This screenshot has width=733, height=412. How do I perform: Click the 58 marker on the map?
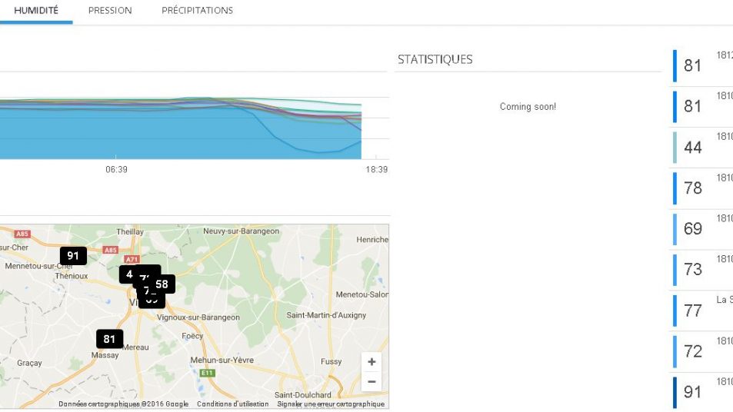163,284
